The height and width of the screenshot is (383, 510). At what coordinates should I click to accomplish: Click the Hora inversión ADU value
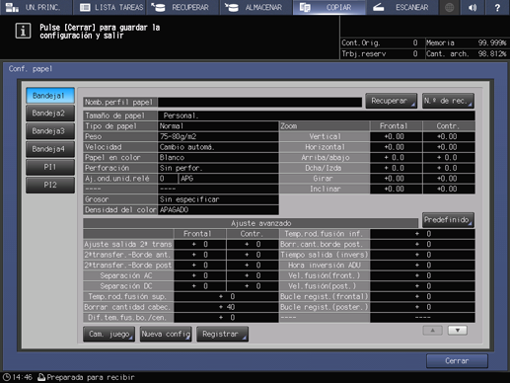click(x=422, y=266)
